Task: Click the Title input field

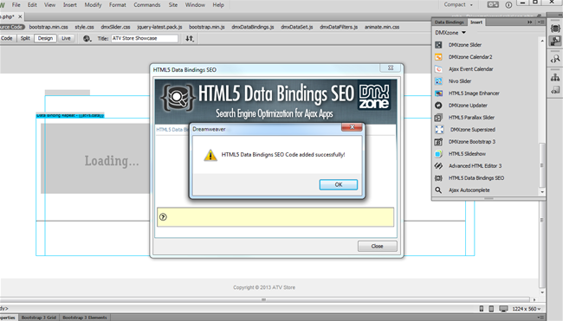Action: 145,38
